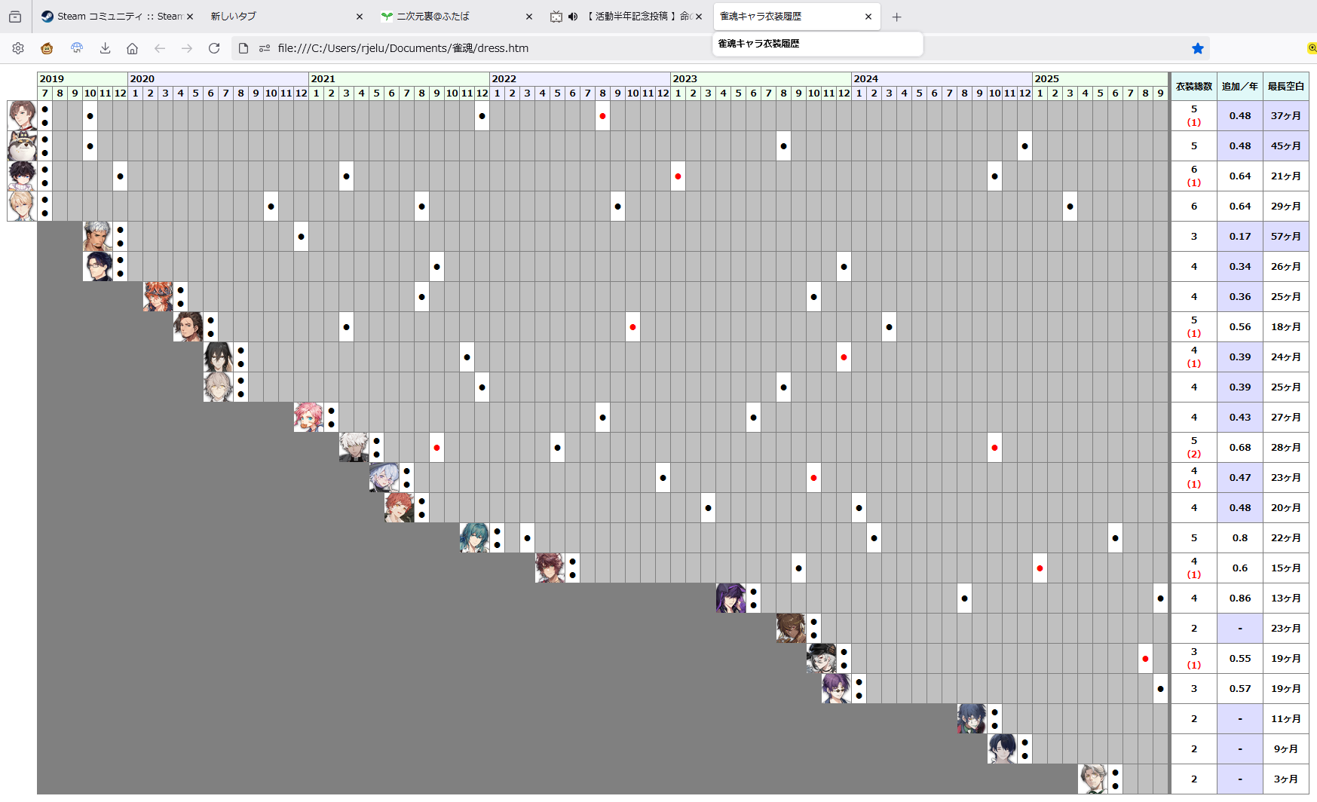This screenshot has height=802, width=1317.
Task: Click the 衣装総数 column header
Action: [x=1193, y=87]
